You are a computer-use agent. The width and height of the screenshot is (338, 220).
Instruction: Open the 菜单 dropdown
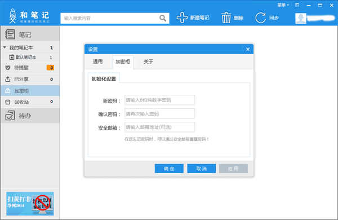pyautogui.click(x=283, y=5)
